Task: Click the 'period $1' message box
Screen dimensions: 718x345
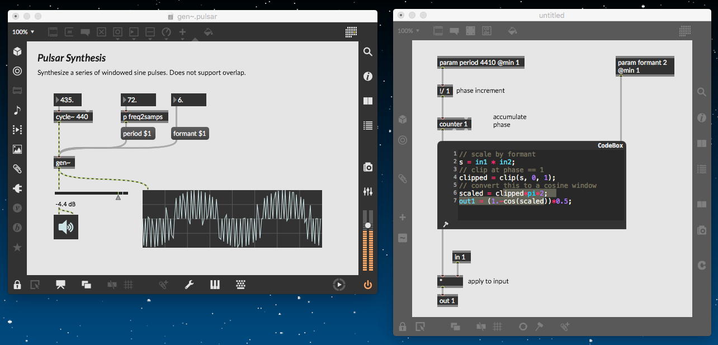Action: click(138, 134)
